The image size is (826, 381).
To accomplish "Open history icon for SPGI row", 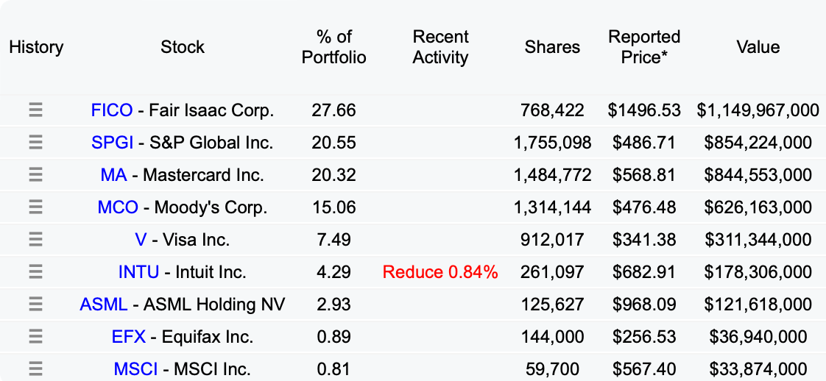I will [x=35, y=143].
